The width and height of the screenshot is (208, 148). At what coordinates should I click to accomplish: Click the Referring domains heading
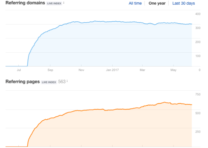[x=25, y=3]
